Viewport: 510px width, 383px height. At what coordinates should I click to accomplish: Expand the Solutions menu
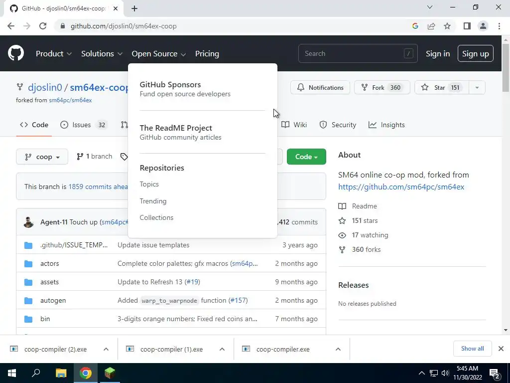[102, 54]
